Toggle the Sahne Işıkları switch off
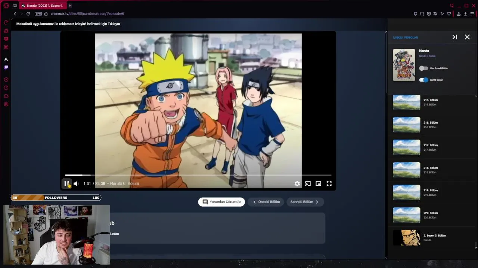The image size is (478, 268). [423, 80]
